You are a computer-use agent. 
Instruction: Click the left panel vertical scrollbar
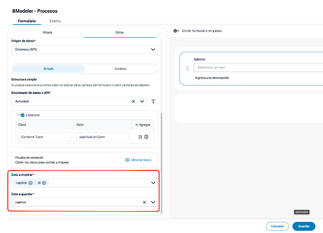pos(161,163)
